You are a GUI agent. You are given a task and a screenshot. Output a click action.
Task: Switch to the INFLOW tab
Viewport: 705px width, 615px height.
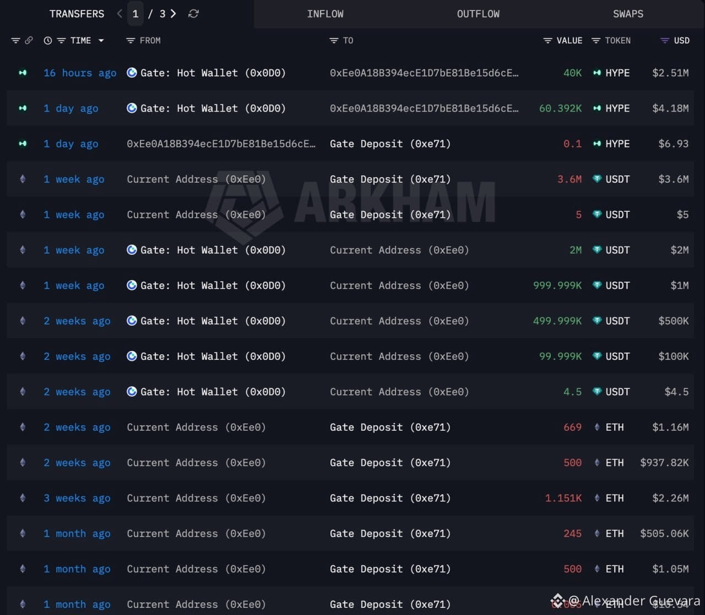325,14
